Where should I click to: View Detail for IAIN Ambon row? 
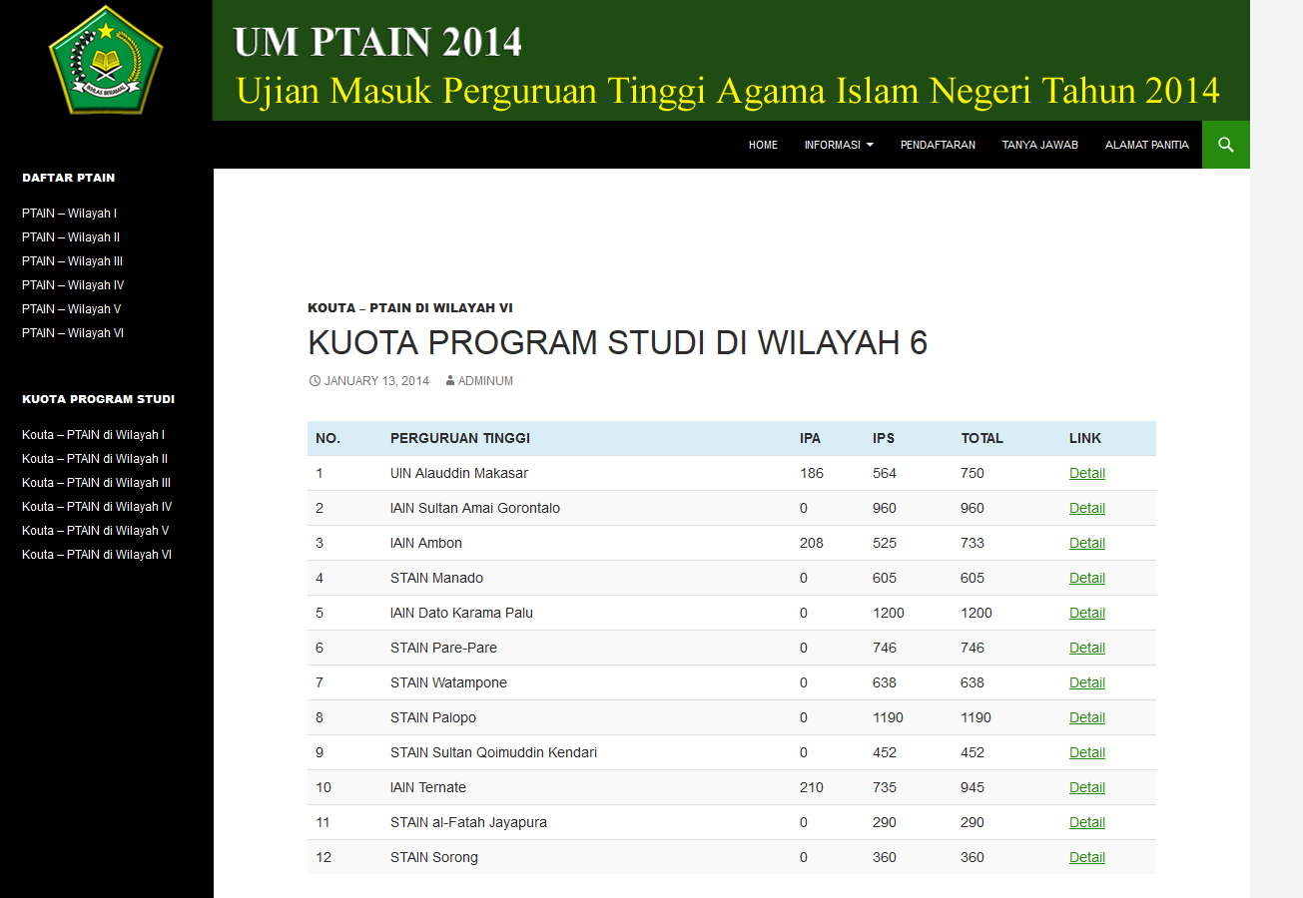pyautogui.click(x=1086, y=543)
